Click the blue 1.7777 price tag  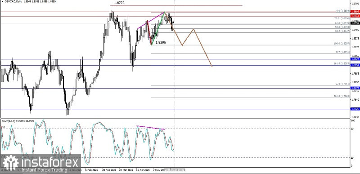click(x=355, y=88)
